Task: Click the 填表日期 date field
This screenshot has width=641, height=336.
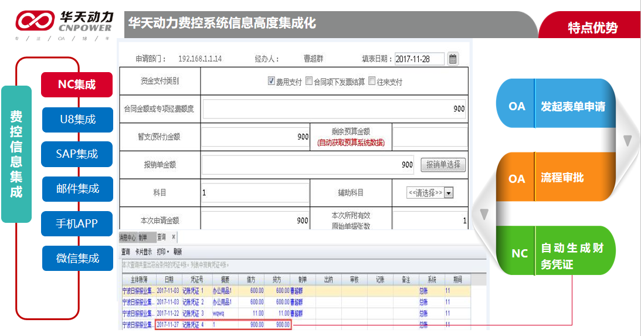Action: click(419, 59)
